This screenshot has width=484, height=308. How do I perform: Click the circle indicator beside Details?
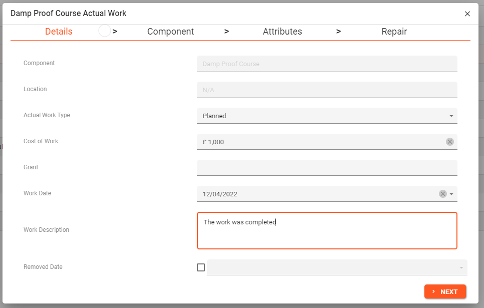(104, 31)
